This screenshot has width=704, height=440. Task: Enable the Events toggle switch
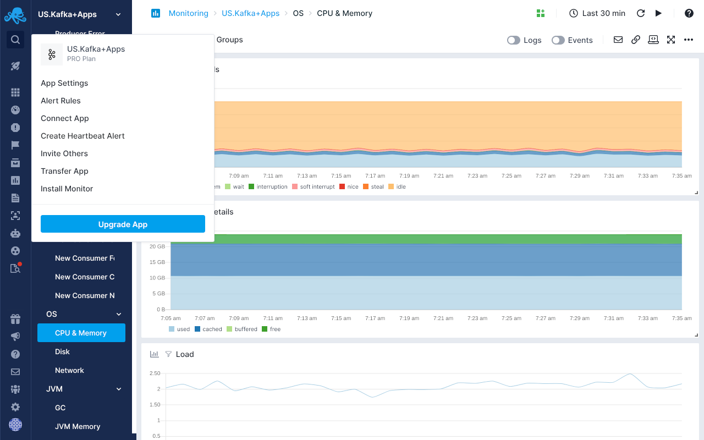coord(558,40)
